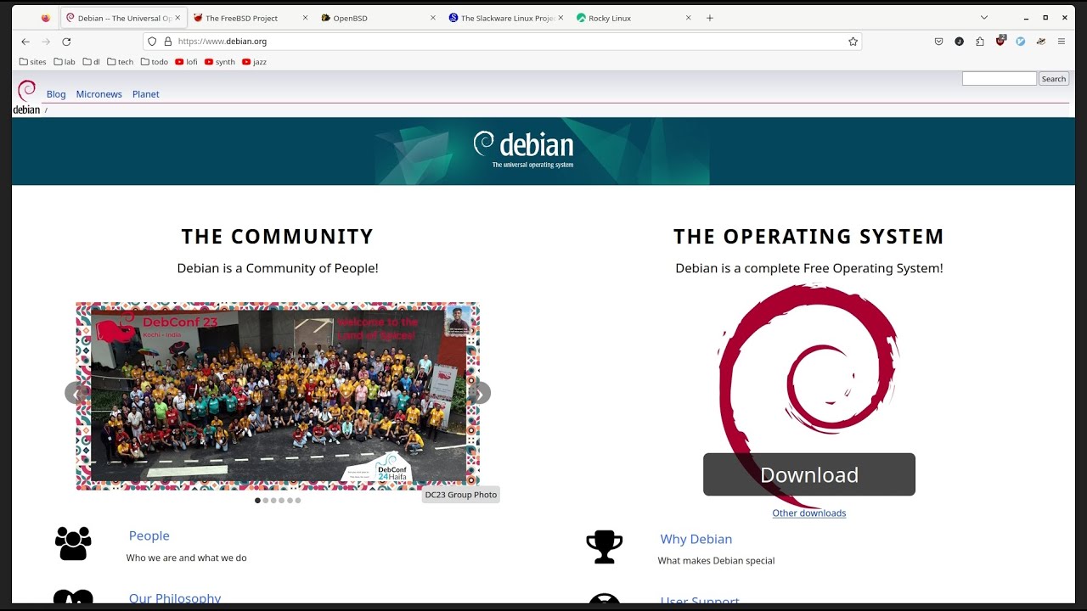Go back to the previous page
The image size is (1087, 611).
coord(25,42)
